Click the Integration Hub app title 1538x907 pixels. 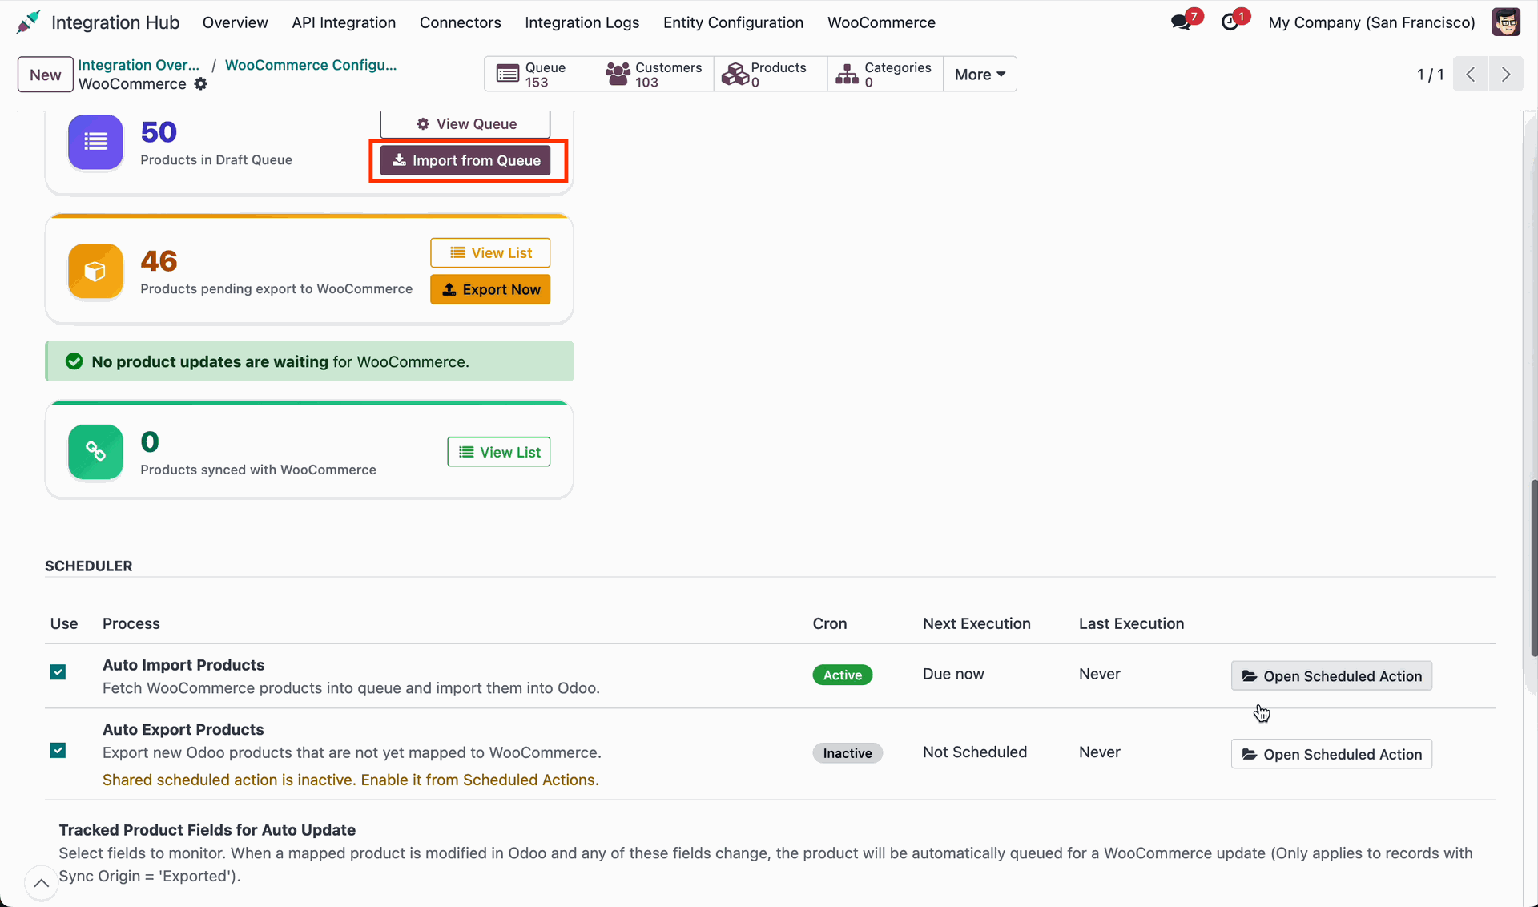pos(115,22)
